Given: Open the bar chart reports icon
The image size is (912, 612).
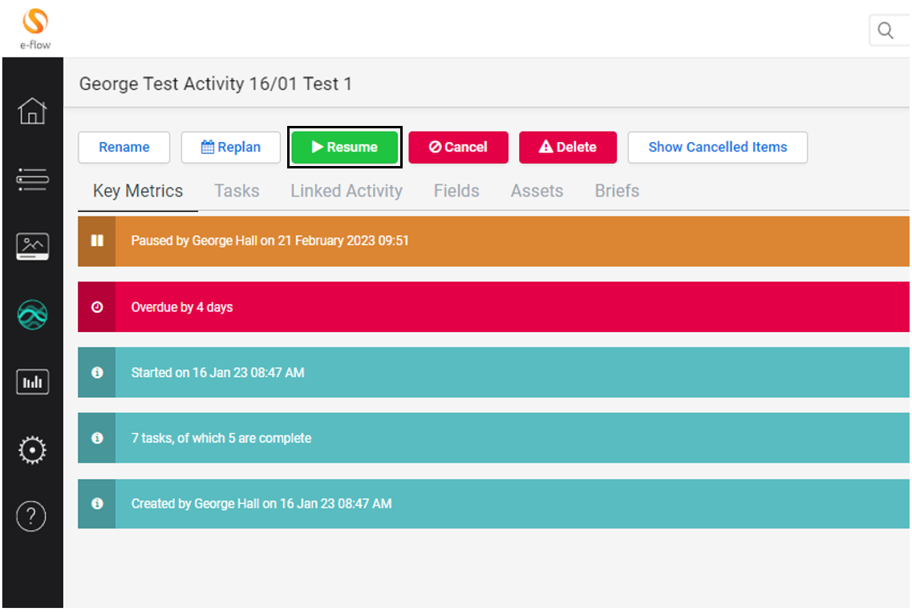Looking at the screenshot, I should [32, 382].
